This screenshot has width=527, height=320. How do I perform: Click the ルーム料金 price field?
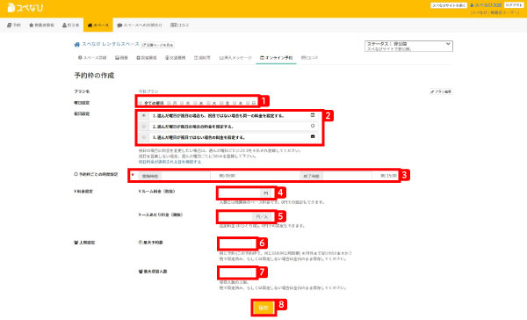240,193
